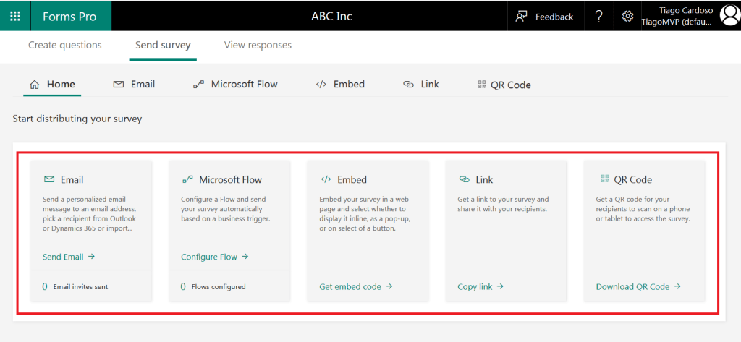This screenshot has height=342, width=741.
Task: Open the View responses tab
Action: tap(258, 45)
